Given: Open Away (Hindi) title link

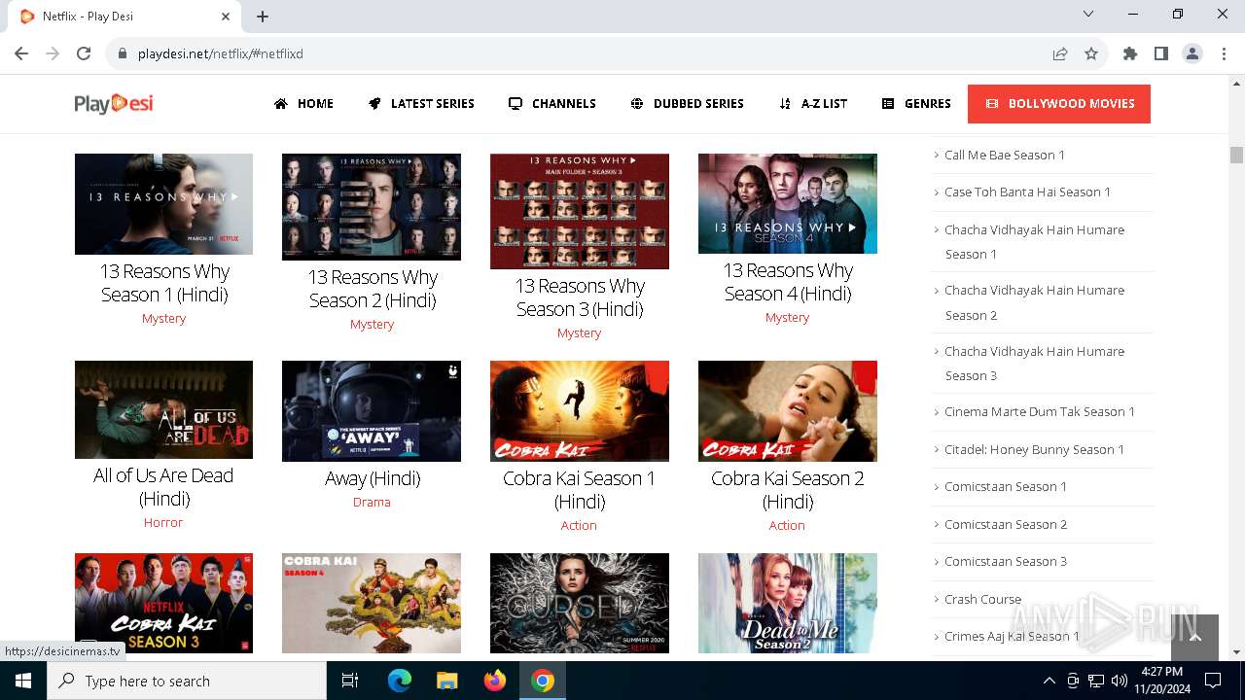Looking at the screenshot, I should tap(372, 478).
